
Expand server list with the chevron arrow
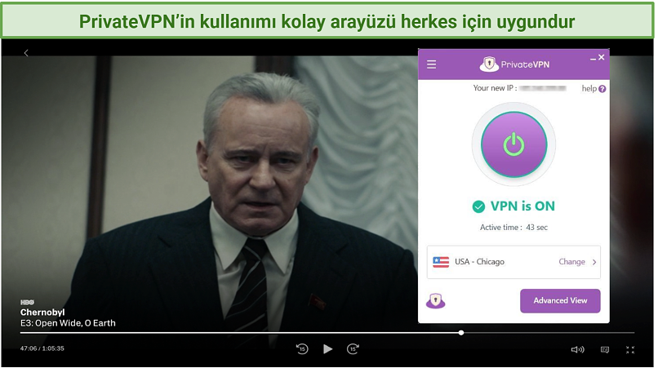[594, 262]
